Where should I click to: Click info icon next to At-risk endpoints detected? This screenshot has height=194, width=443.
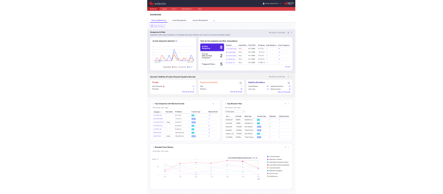(x=176, y=41)
